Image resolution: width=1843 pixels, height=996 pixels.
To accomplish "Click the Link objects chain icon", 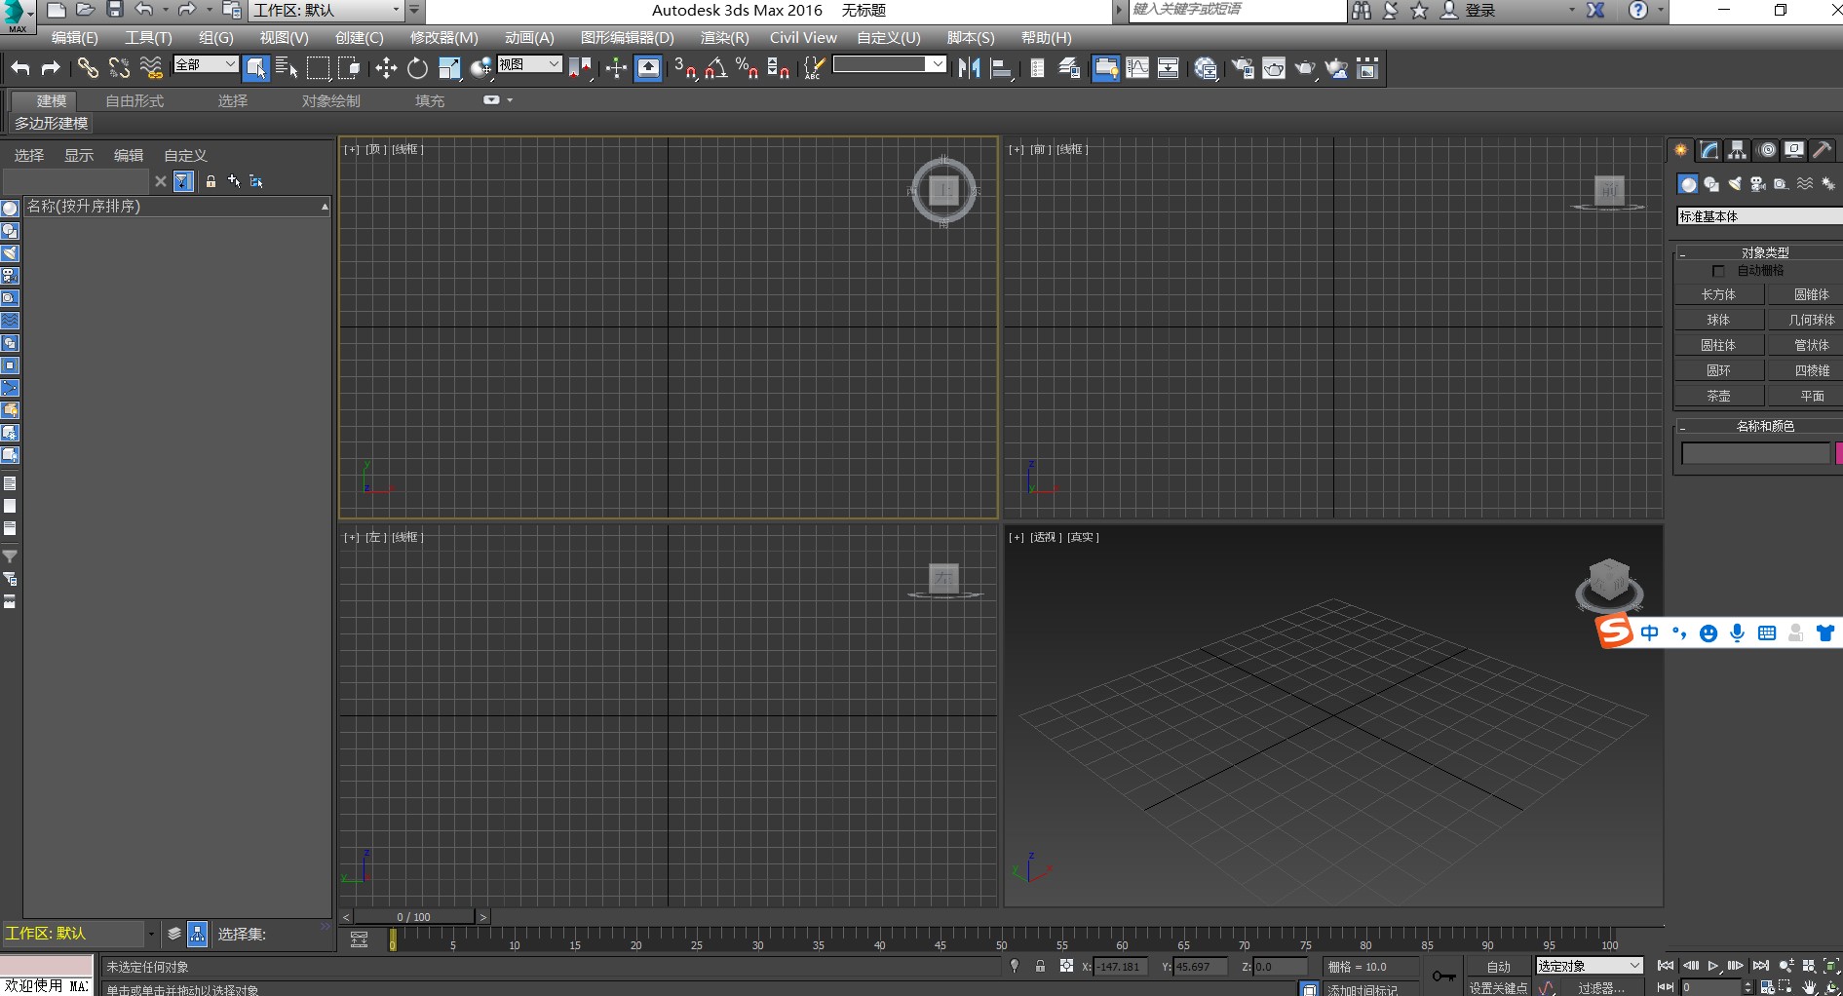I will tap(88, 68).
